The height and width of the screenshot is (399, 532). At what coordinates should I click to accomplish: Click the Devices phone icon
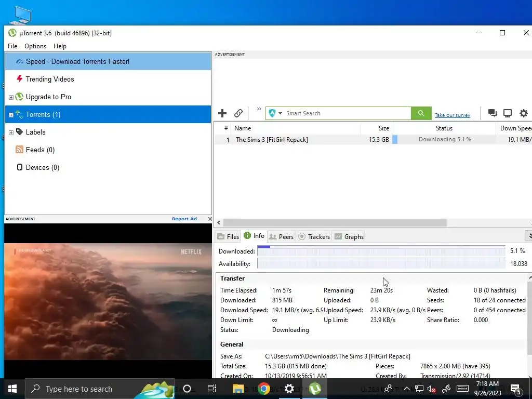20,167
